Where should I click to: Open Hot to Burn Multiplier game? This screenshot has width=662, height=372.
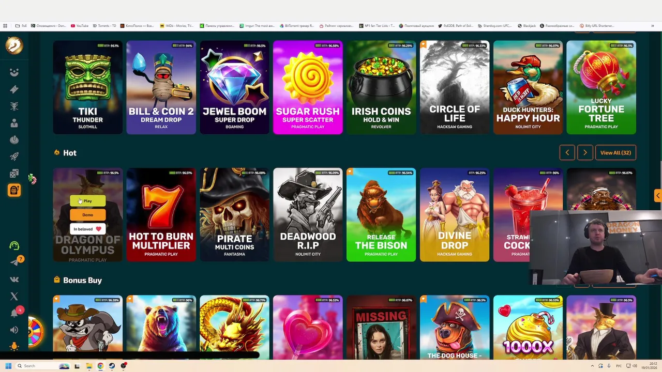pyautogui.click(x=161, y=214)
